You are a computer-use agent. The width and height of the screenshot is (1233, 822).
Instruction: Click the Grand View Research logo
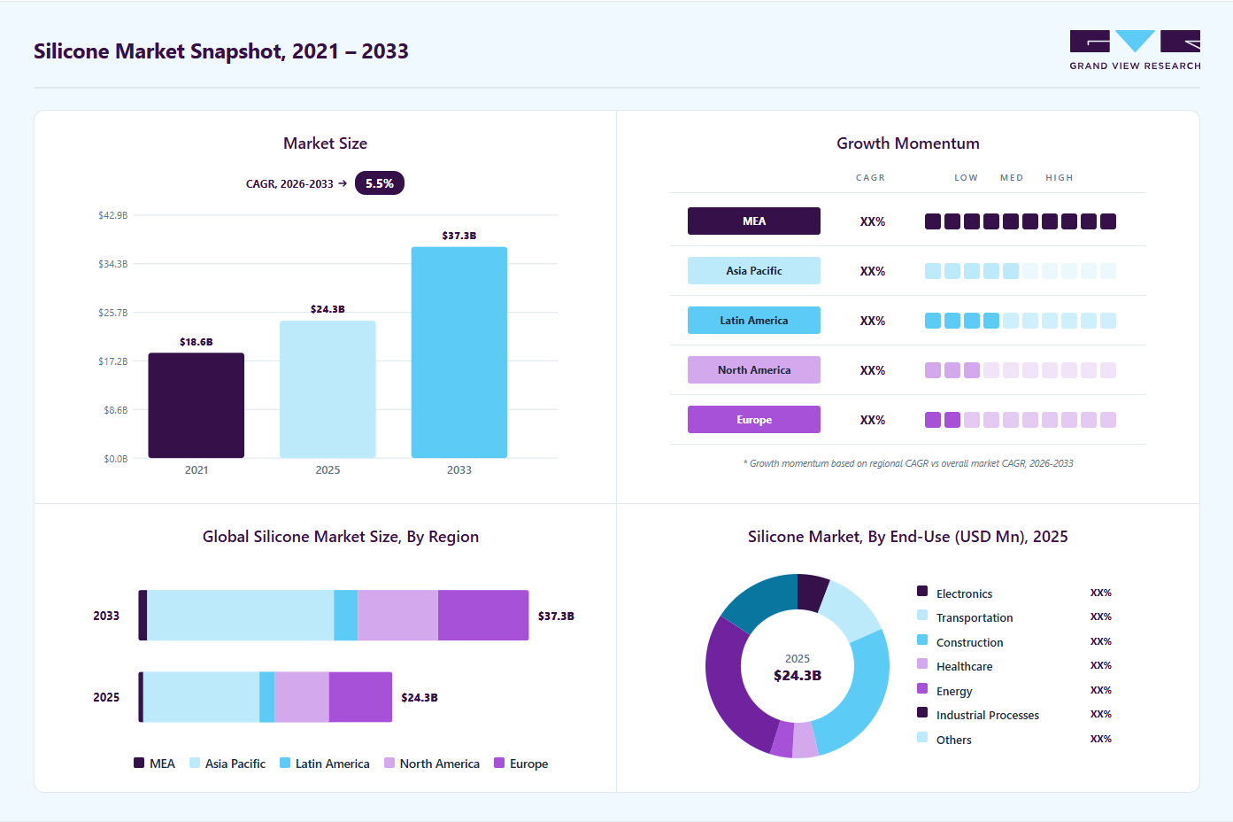tap(1135, 50)
